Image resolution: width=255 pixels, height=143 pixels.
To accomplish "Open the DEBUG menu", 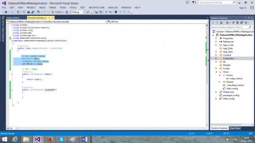I will click(x=52, y=8).
